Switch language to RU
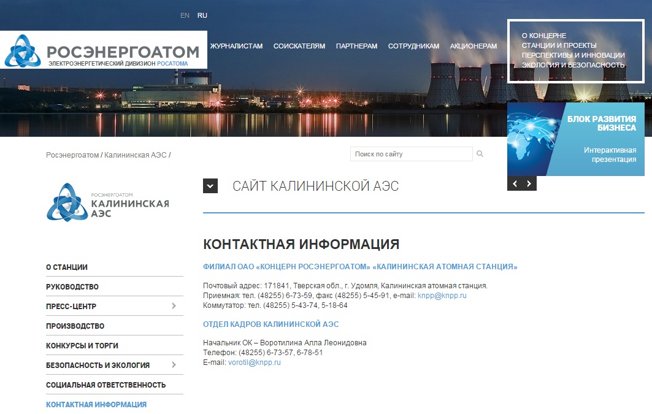652x414 pixels. click(x=202, y=15)
